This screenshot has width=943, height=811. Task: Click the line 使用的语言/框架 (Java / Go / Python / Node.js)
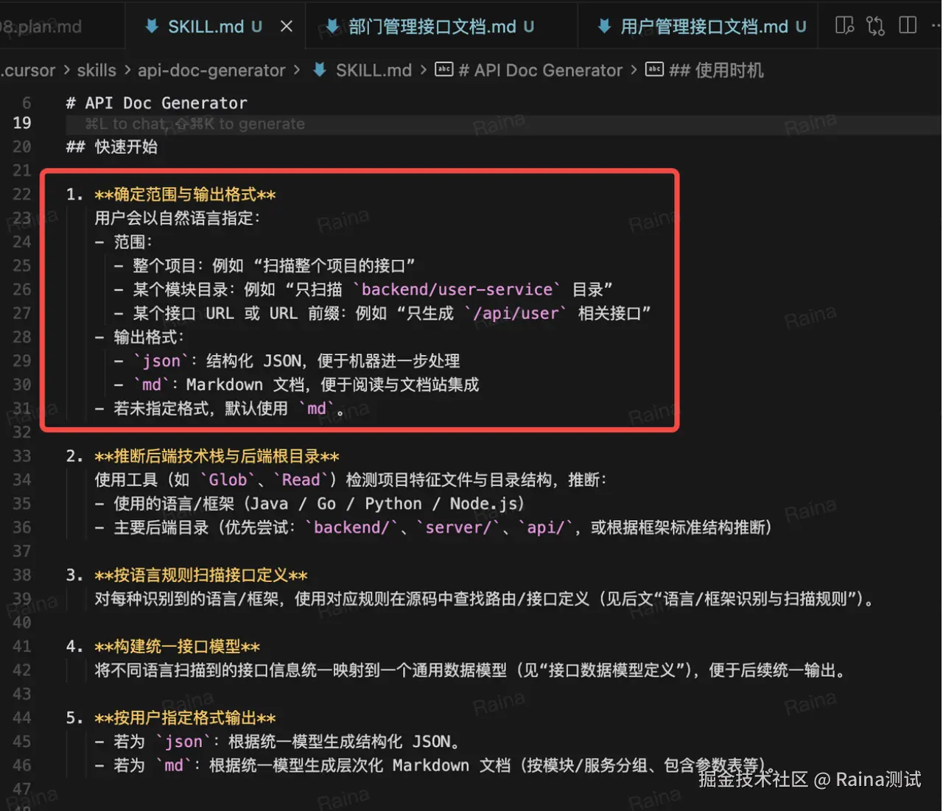(x=309, y=504)
